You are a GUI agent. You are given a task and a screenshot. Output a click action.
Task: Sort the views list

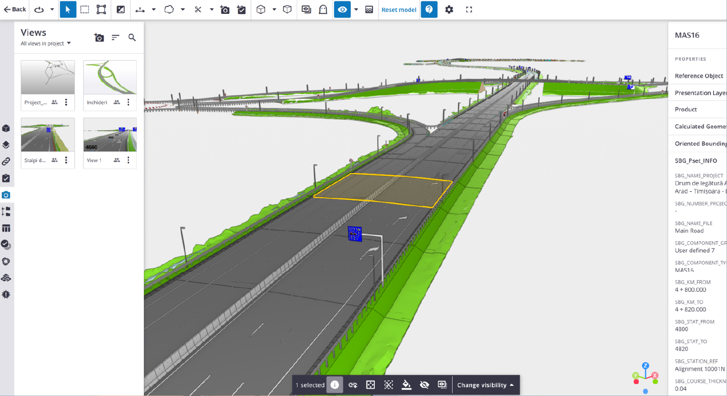point(116,38)
